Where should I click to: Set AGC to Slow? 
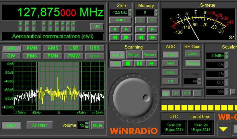point(170,72)
